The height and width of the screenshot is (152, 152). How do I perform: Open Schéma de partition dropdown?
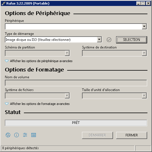click(37, 53)
